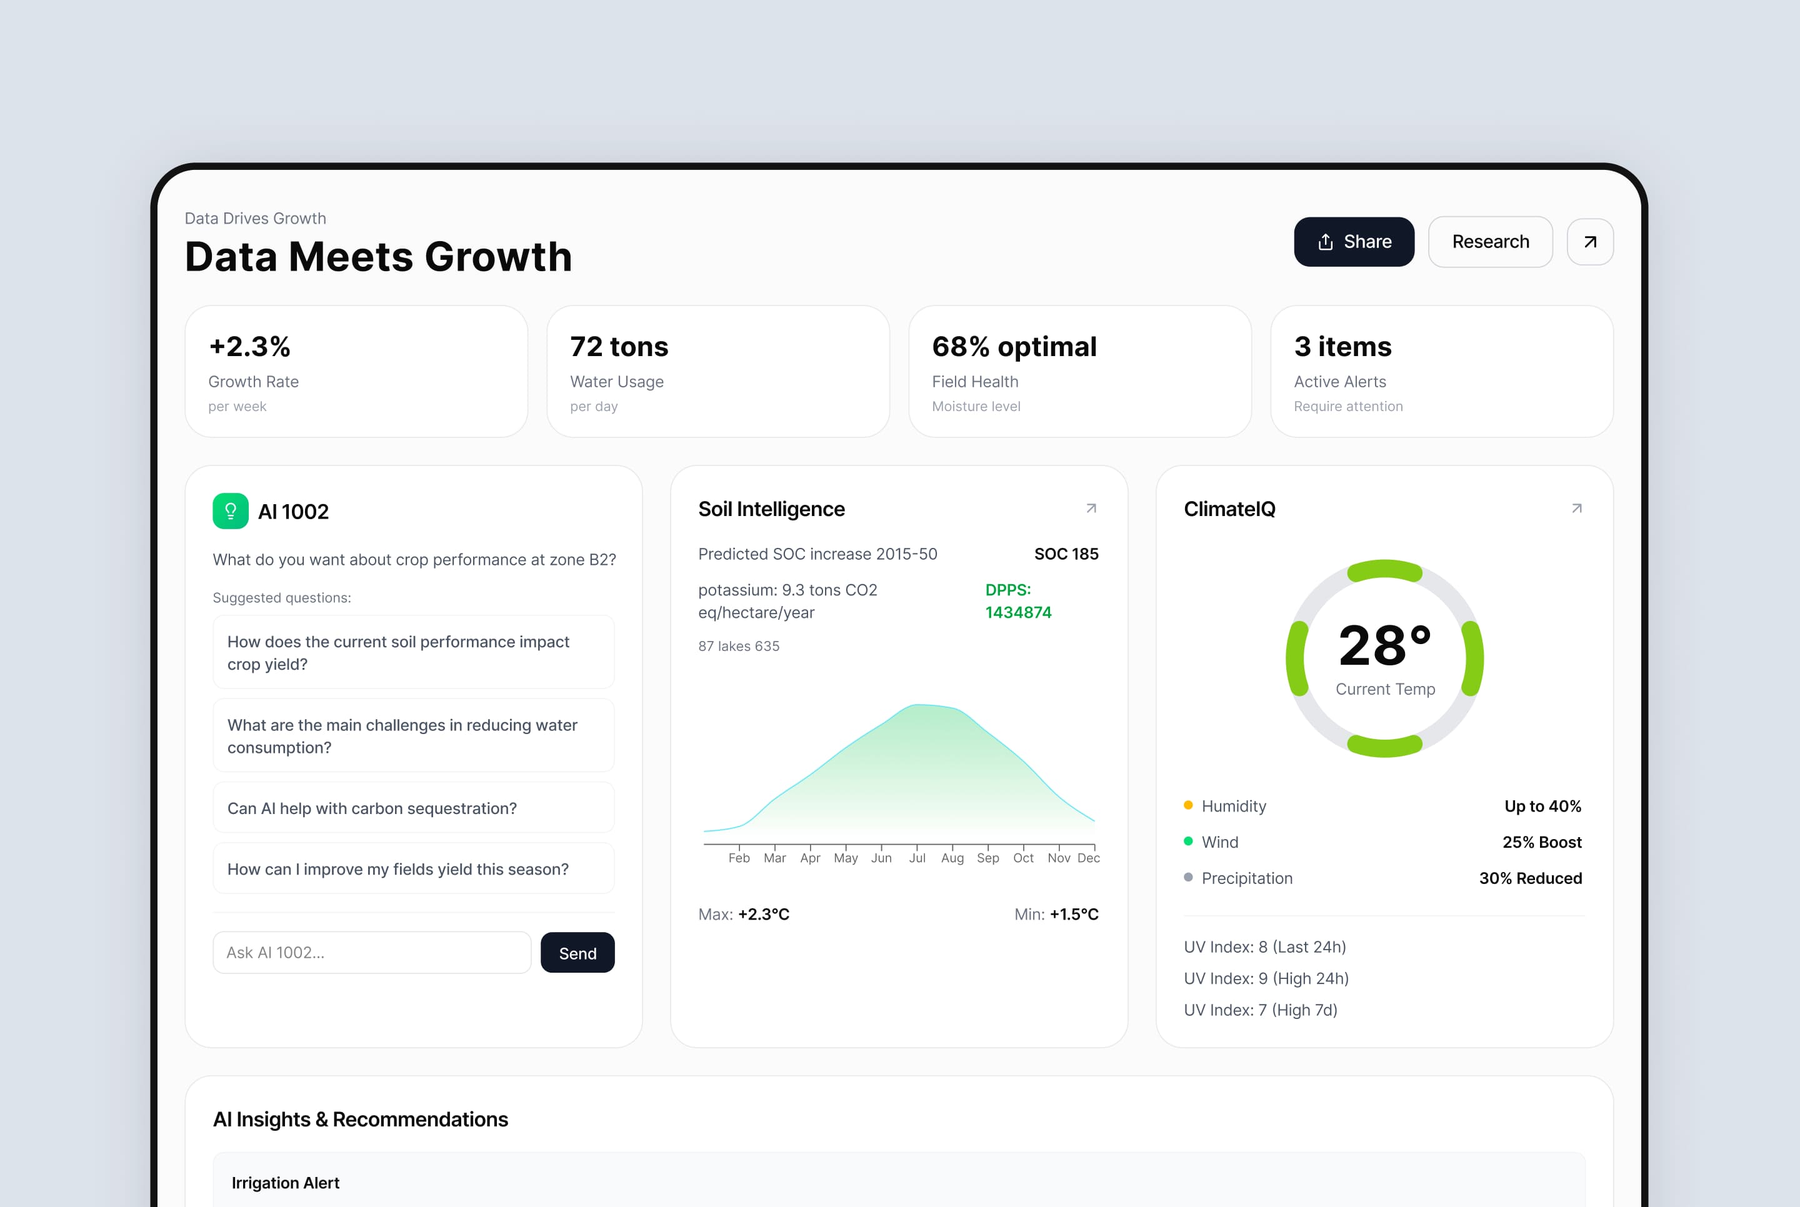This screenshot has width=1800, height=1207.
Task: Open the Soil Intelligence detail view
Action: coord(771,508)
